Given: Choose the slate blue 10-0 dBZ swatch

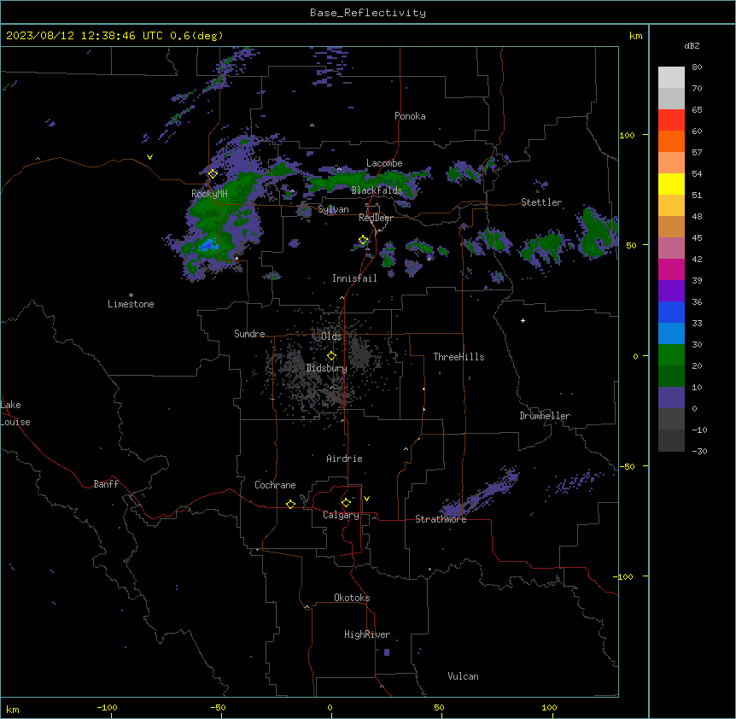Looking at the screenshot, I should [671, 398].
